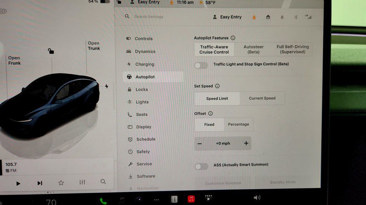
Task: Open notifications bell icon
Action: [282, 17]
